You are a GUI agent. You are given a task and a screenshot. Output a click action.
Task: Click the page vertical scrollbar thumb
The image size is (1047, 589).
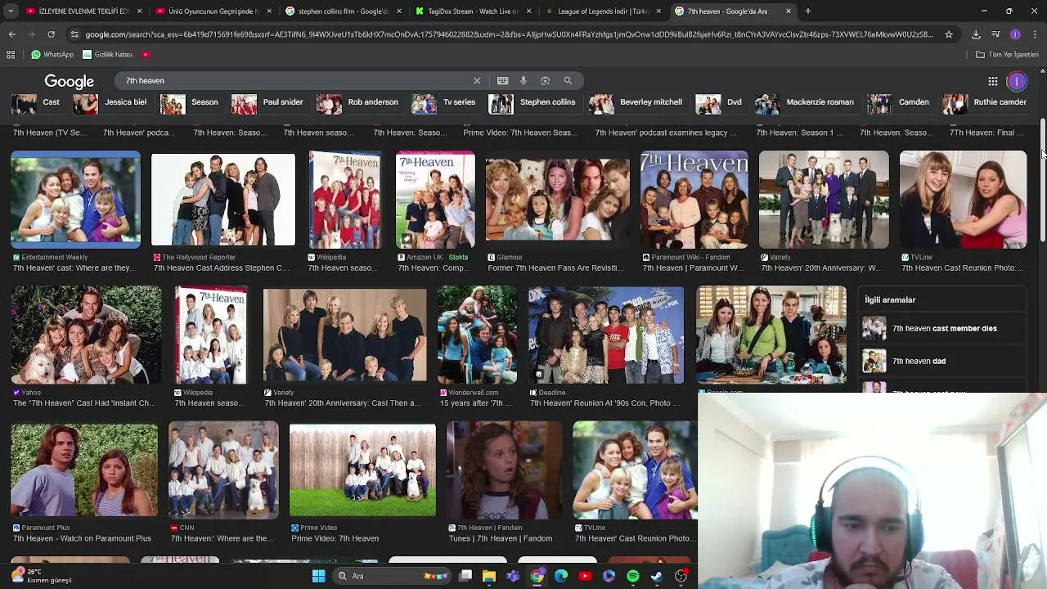(1043, 180)
